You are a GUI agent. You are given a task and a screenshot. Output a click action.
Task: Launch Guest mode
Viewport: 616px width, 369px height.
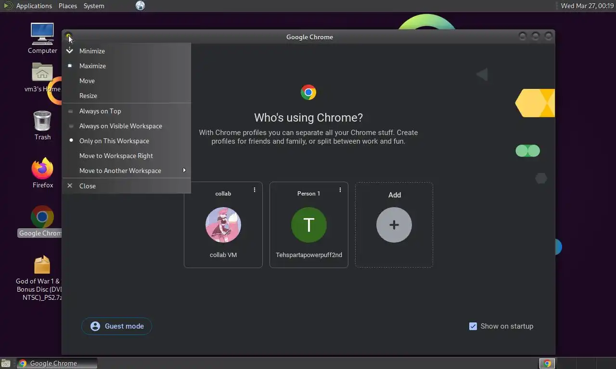pyautogui.click(x=116, y=326)
